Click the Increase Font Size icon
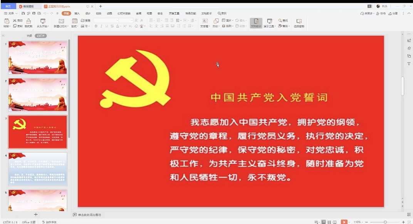413x224 pixels. click(x=136, y=20)
